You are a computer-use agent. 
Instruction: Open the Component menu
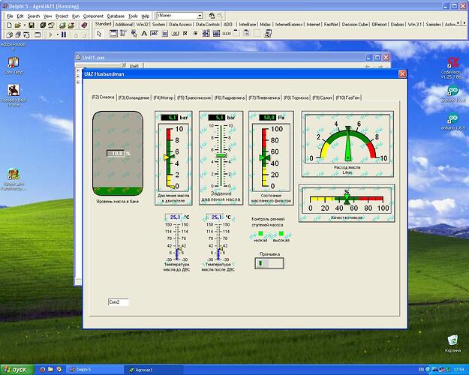pyautogui.click(x=93, y=16)
